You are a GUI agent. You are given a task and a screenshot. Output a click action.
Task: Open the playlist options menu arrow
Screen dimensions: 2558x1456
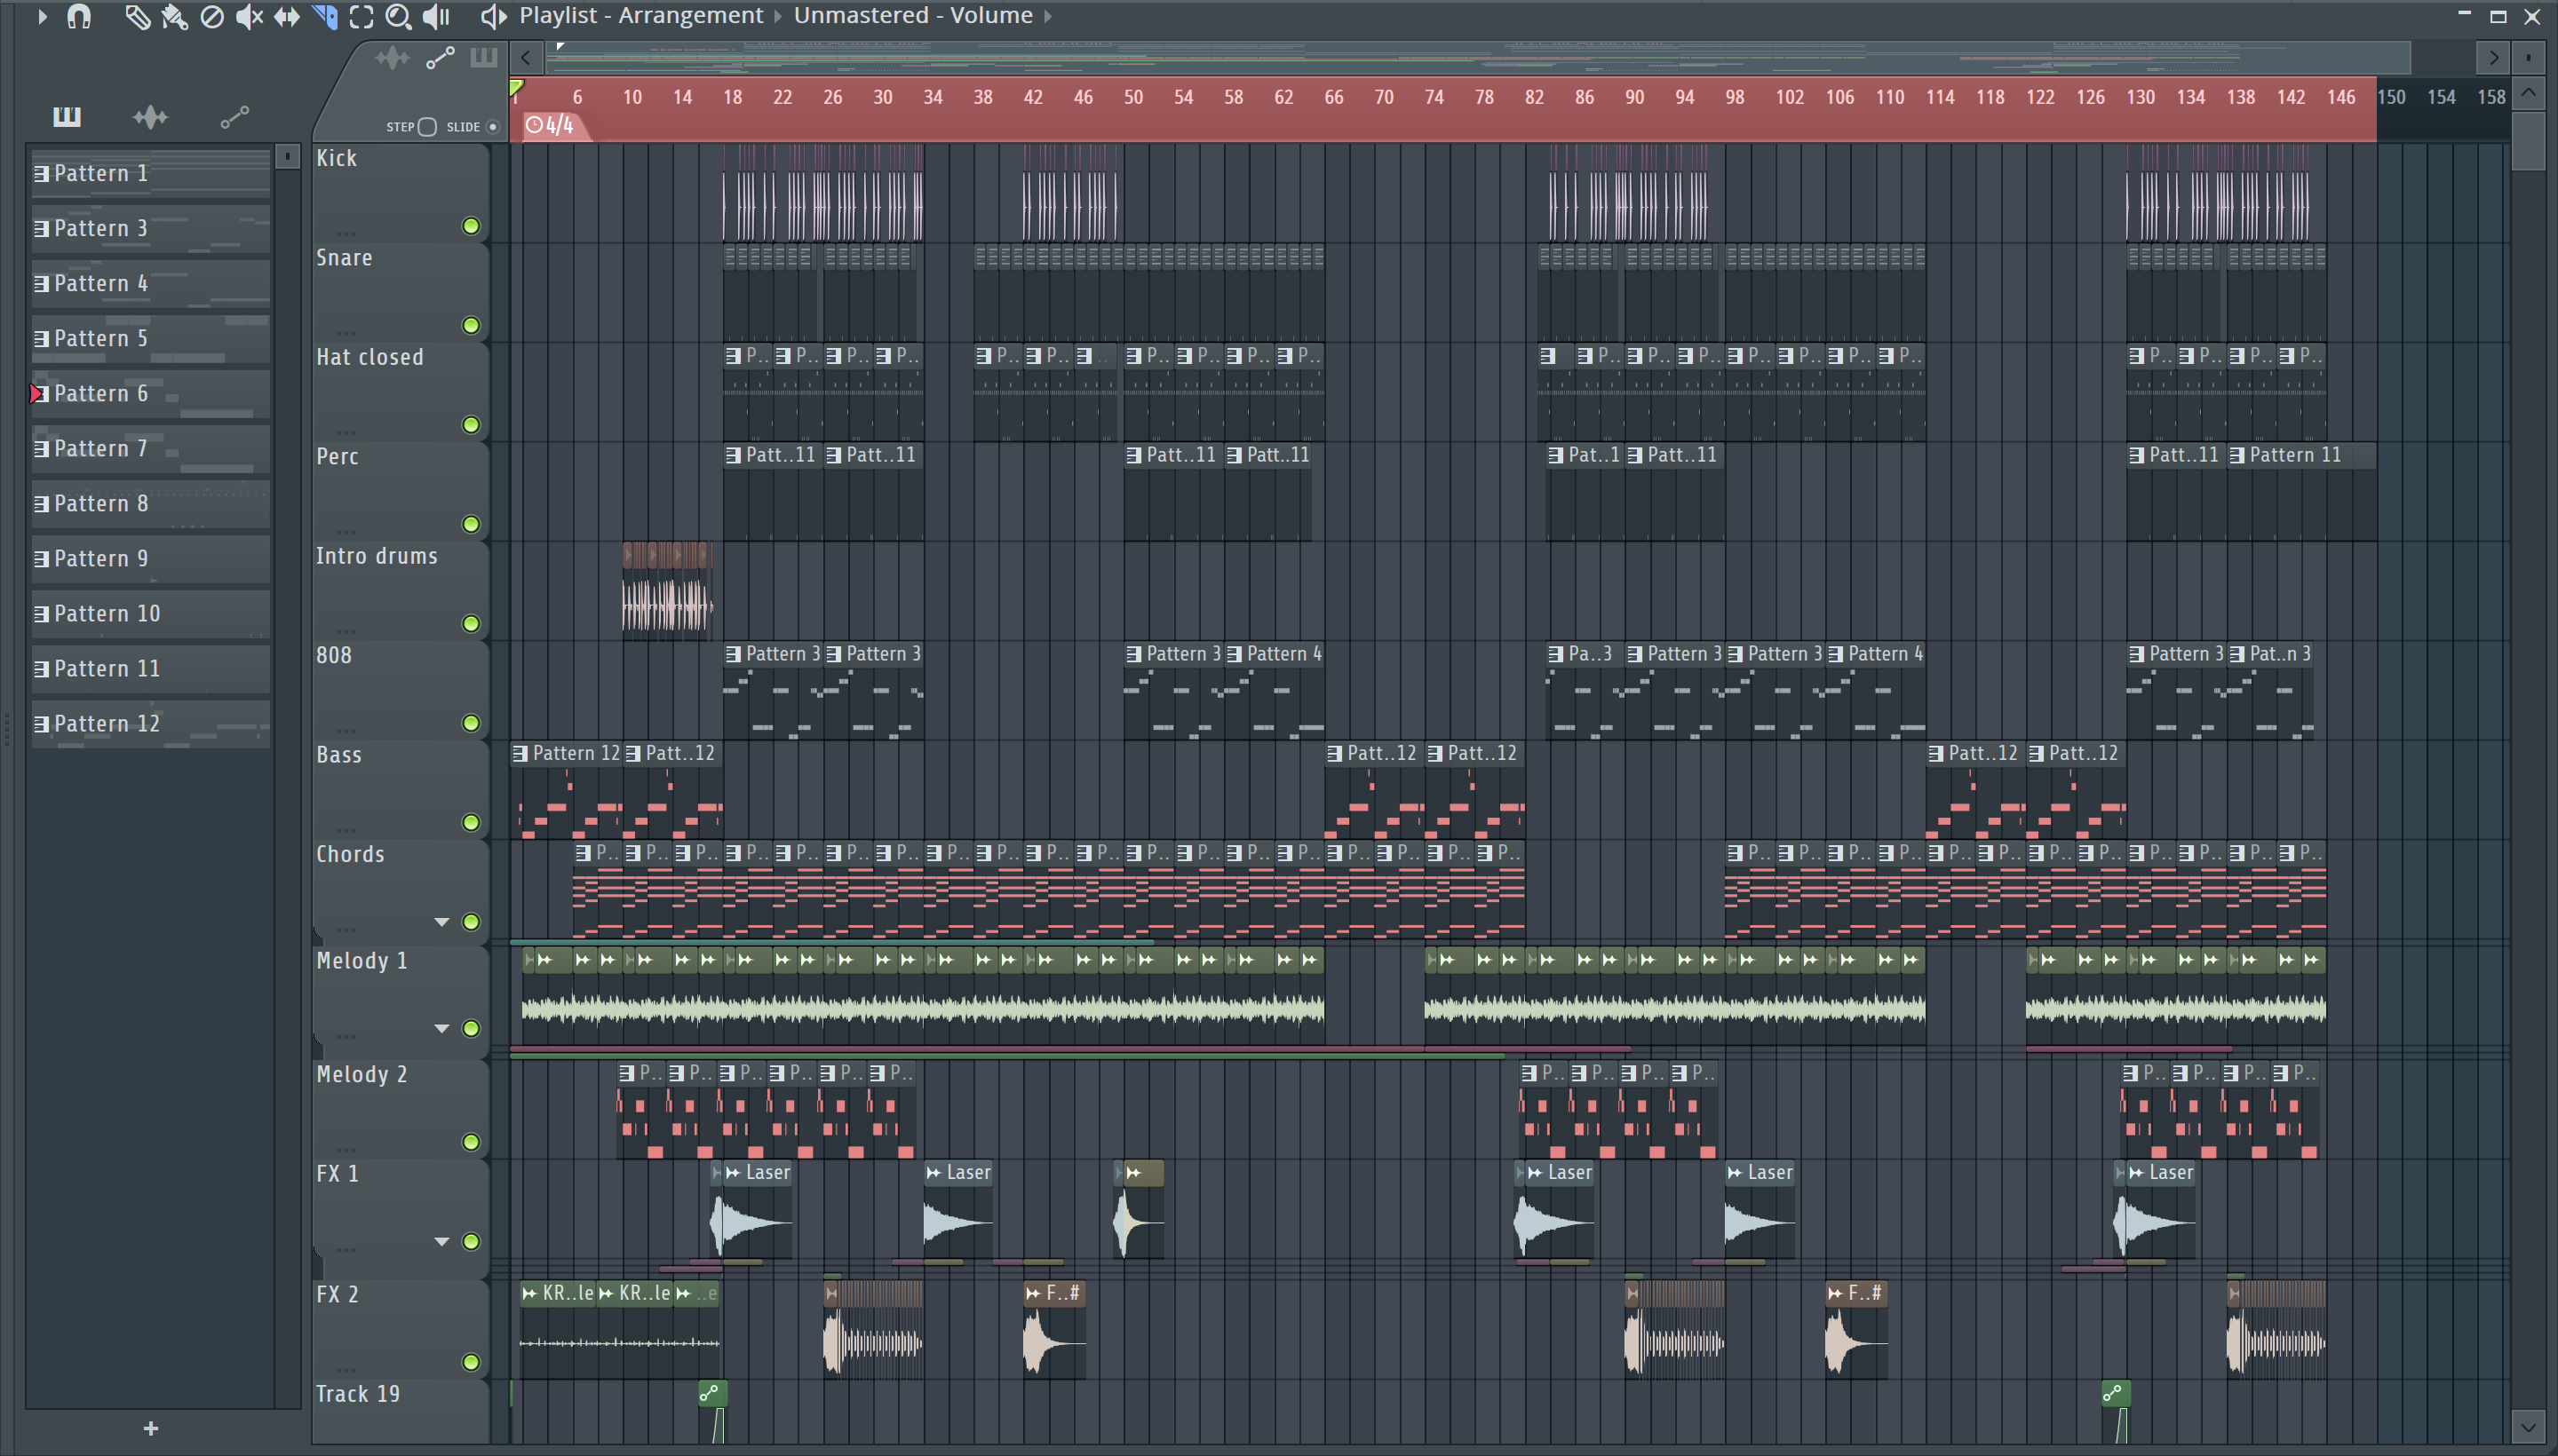[x=41, y=16]
